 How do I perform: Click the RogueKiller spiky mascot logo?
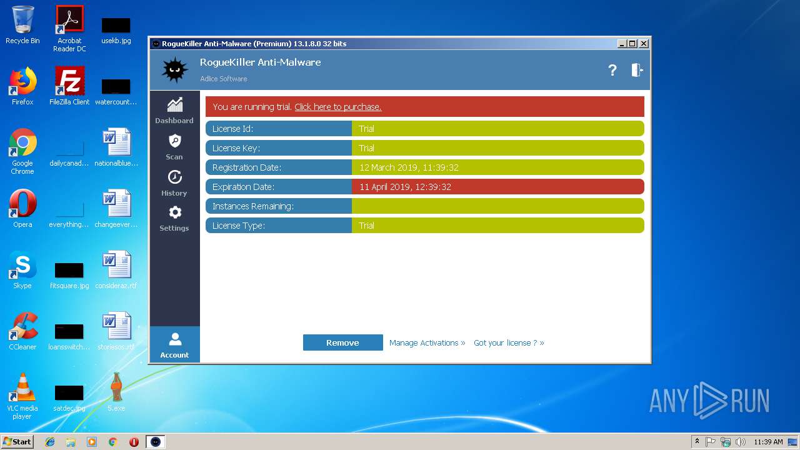click(x=174, y=70)
